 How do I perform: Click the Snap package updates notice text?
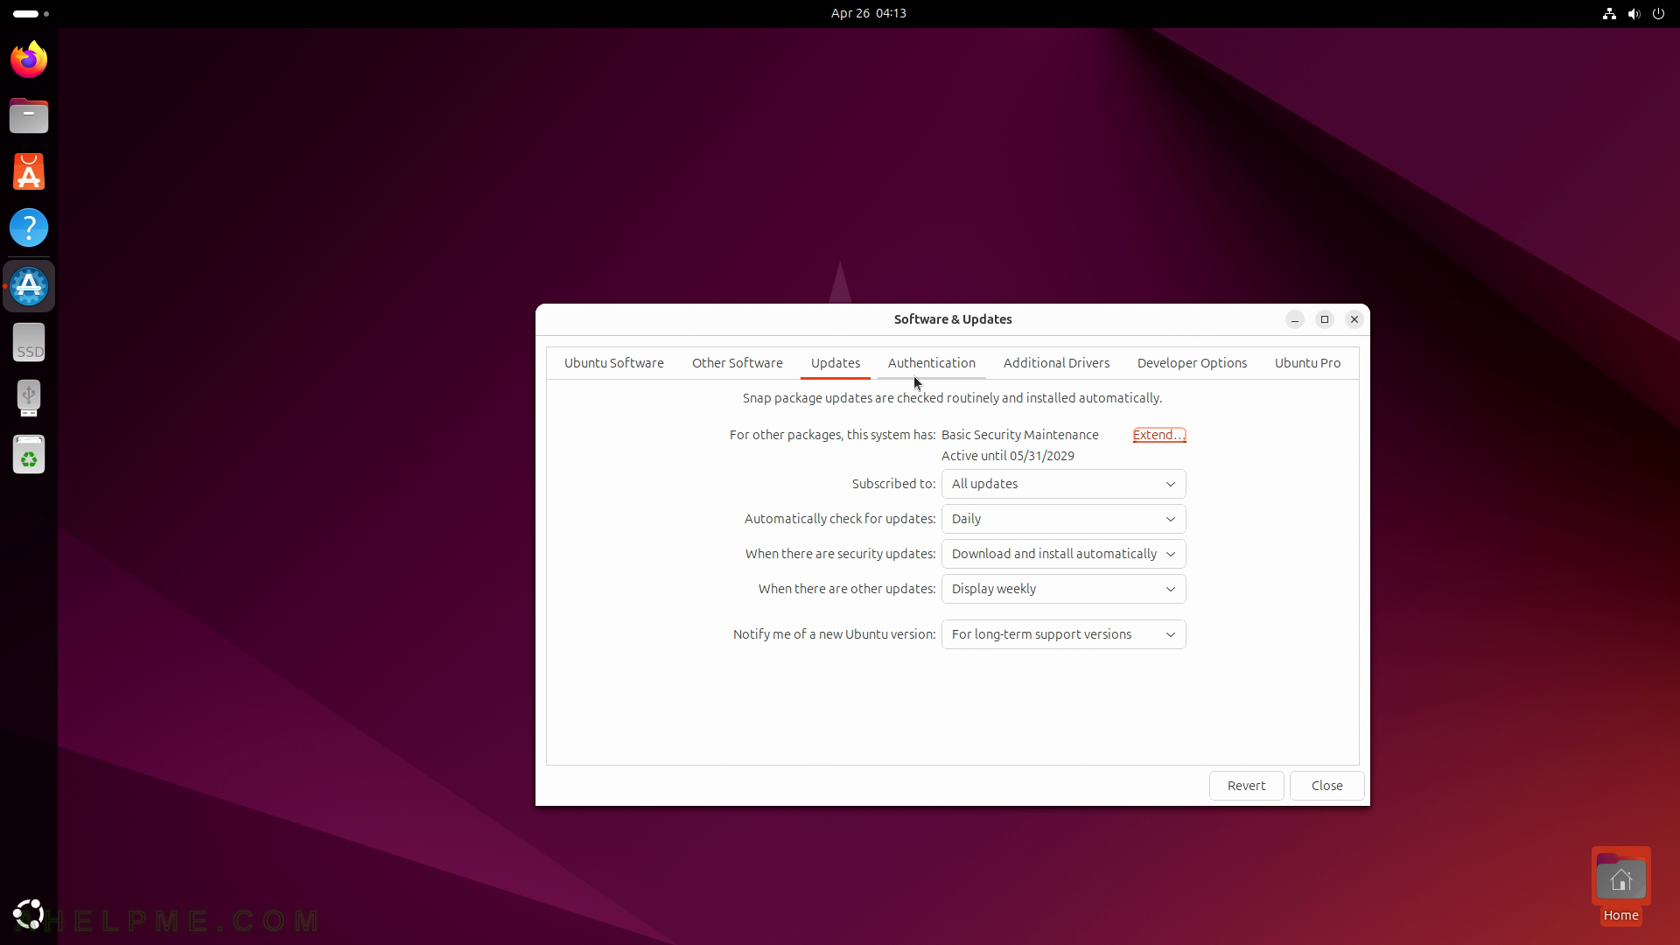pos(952,398)
